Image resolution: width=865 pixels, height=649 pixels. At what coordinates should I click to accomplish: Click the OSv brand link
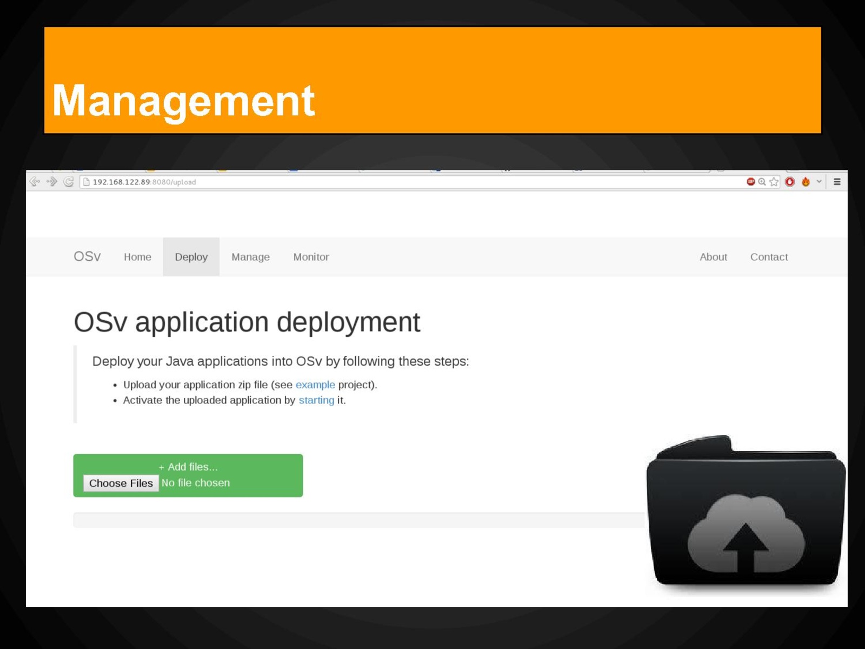coord(87,256)
